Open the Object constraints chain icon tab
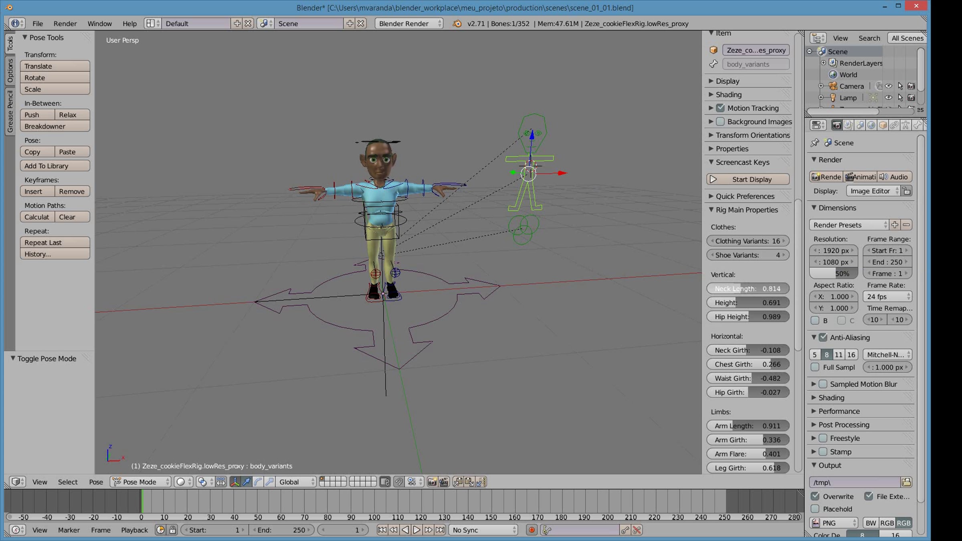962x541 pixels. point(894,125)
